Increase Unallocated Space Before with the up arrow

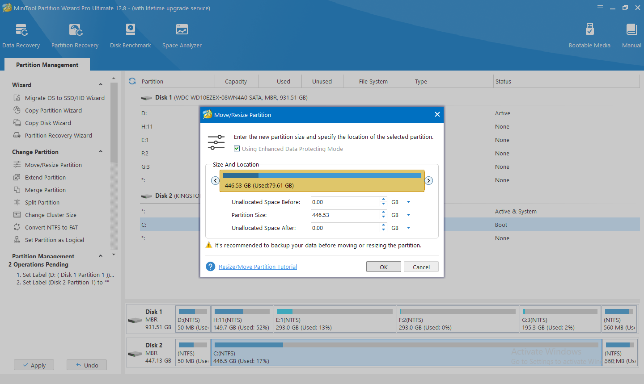[383, 200]
